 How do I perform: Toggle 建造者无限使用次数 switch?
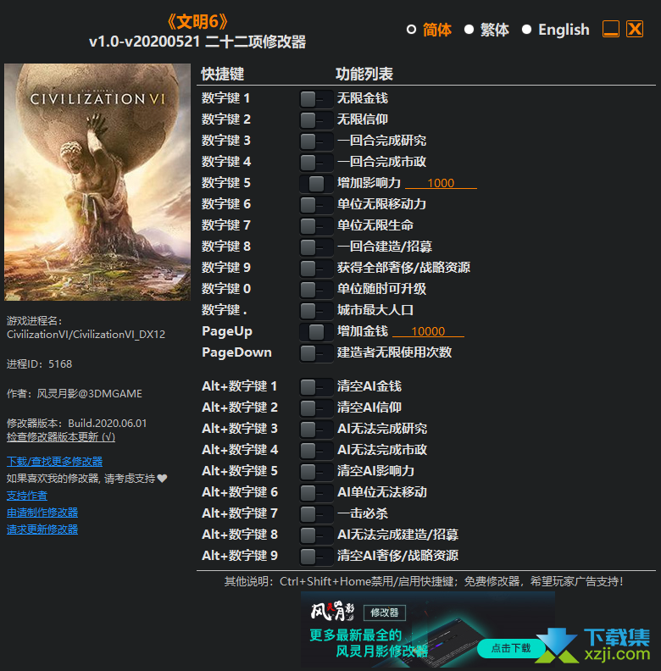click(x=316, y=353)
